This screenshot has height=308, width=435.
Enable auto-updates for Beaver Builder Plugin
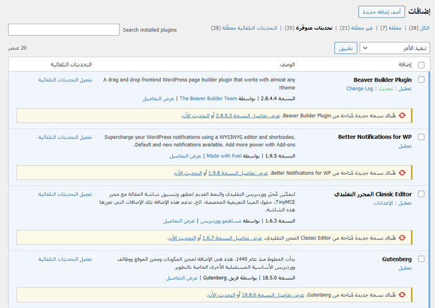coord(65,80)
